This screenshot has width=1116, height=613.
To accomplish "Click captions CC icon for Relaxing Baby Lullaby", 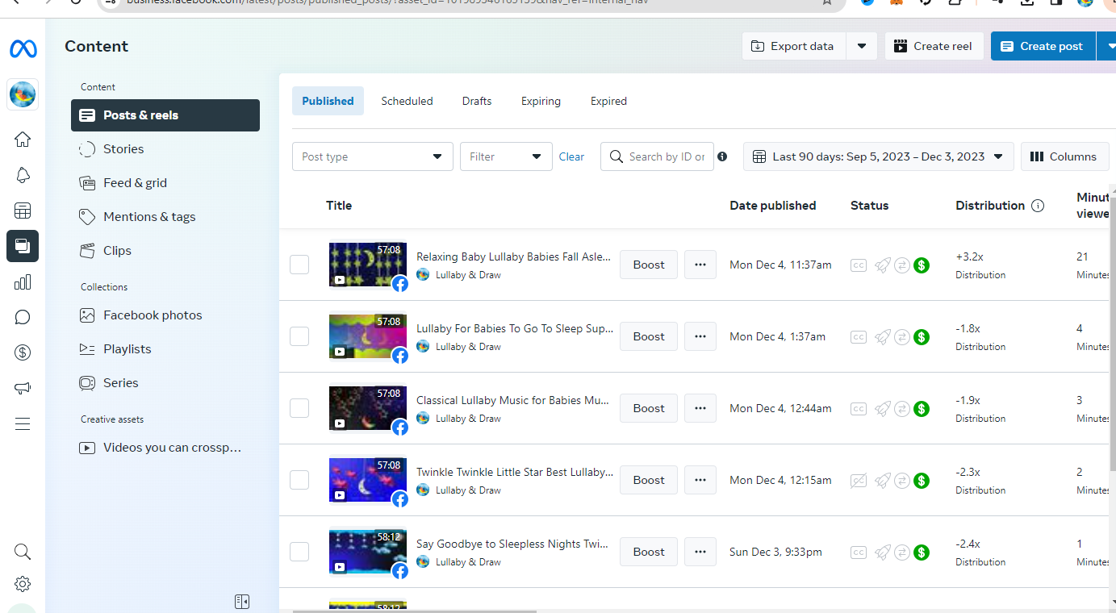I will [x=859, y=265].
